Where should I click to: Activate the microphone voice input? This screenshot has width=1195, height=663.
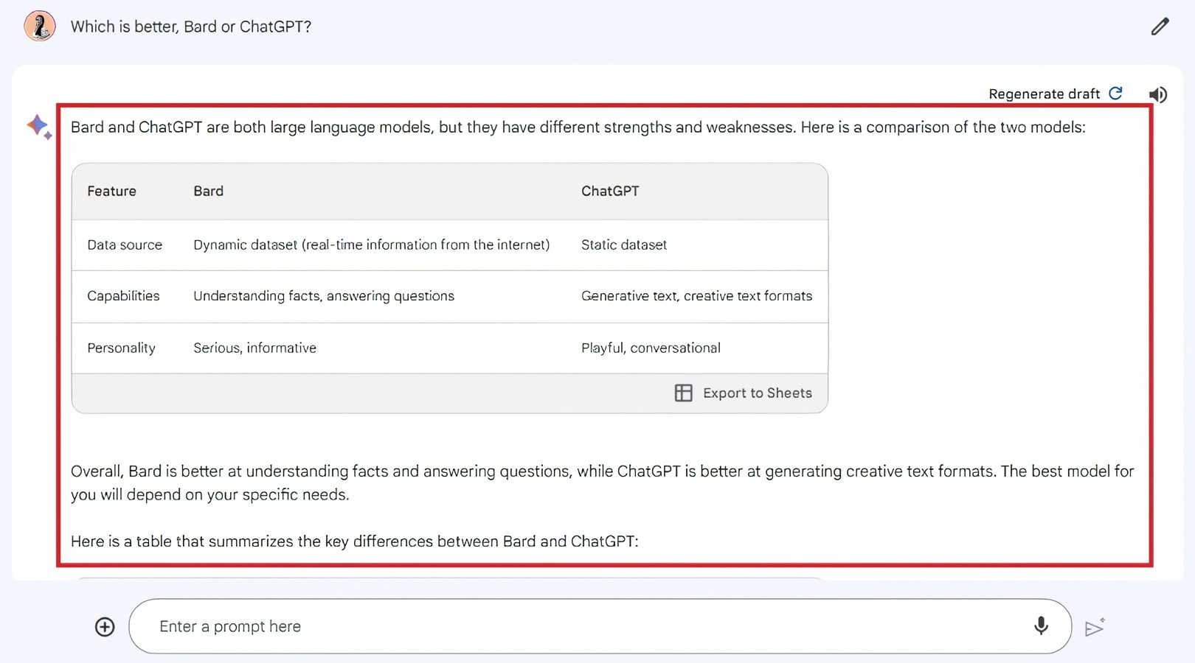(1041, 625)
